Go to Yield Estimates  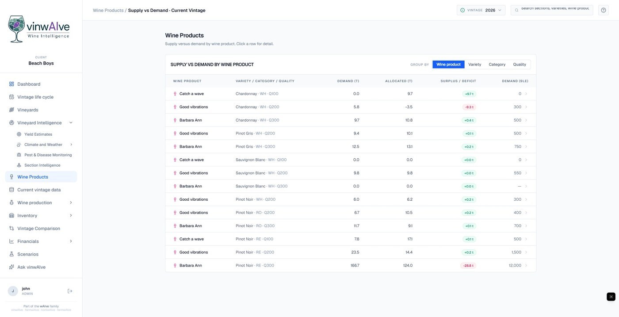point(38,134)
